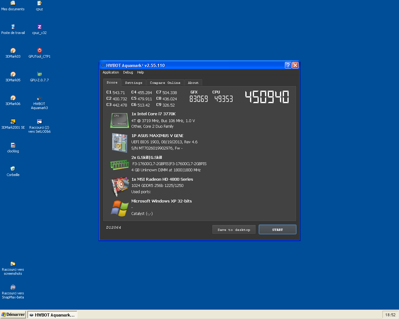Click the GFX score 83069
Image resolution: width=399 pixels, height=319 pixels.
point(199,99)
